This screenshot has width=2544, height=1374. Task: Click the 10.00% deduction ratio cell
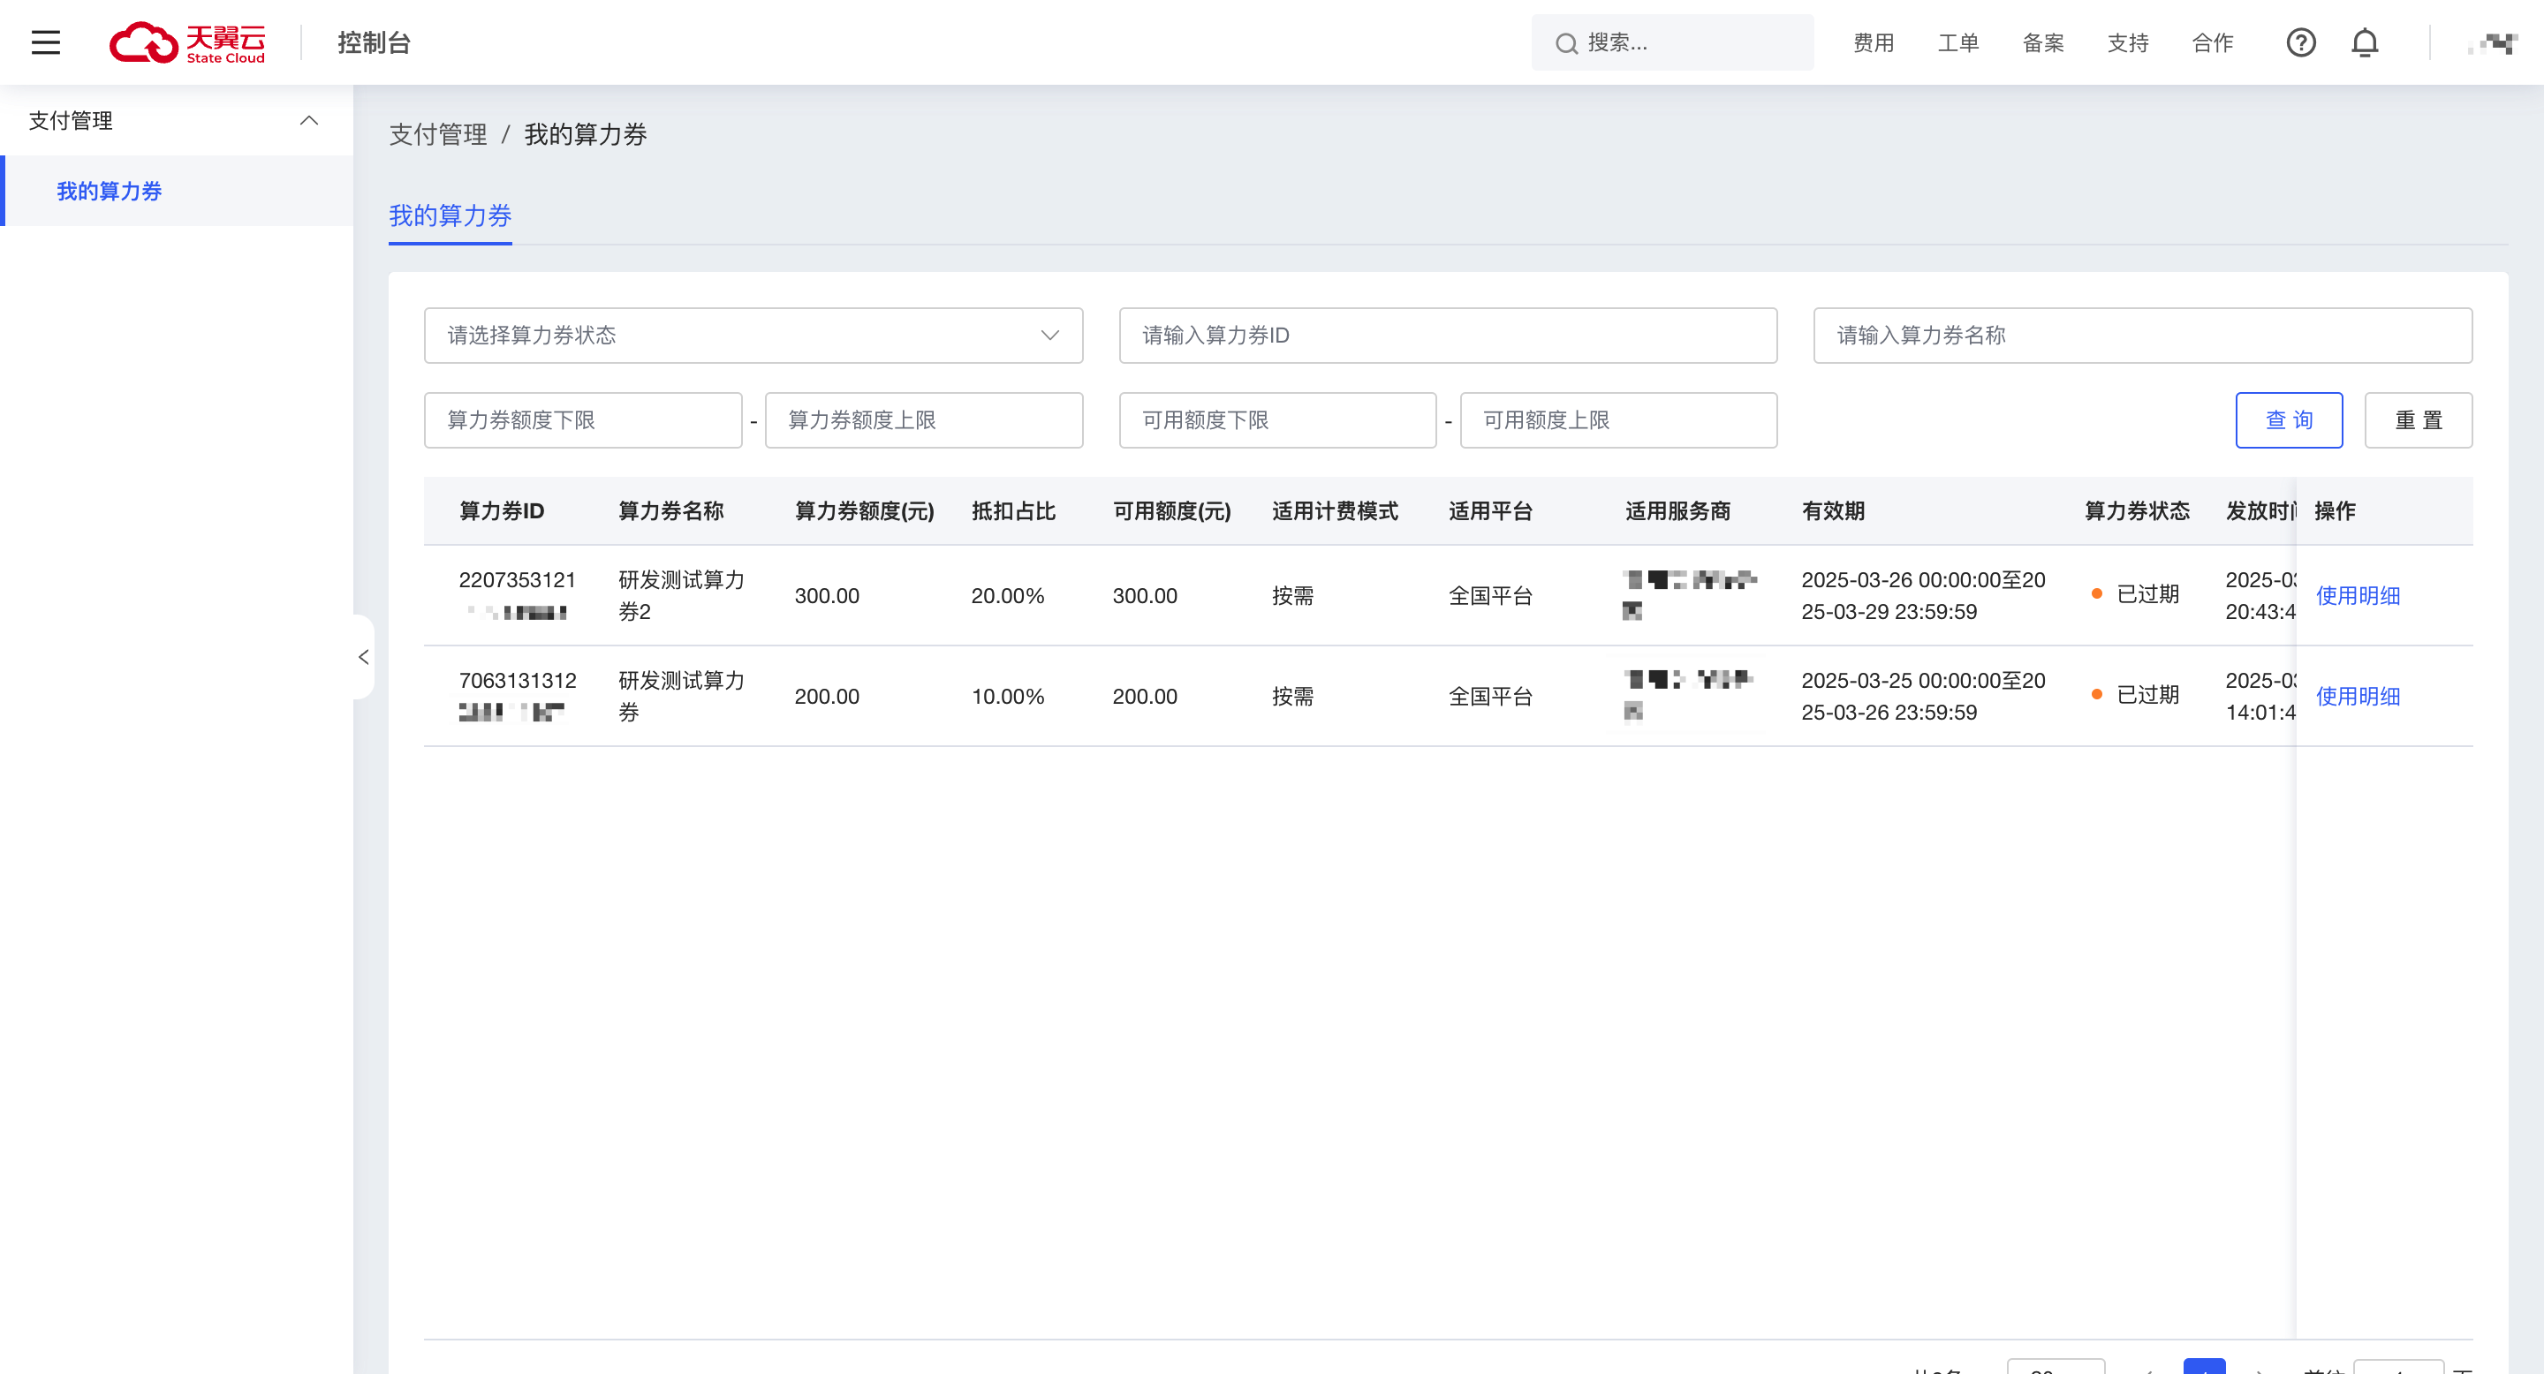[1007, 696]
